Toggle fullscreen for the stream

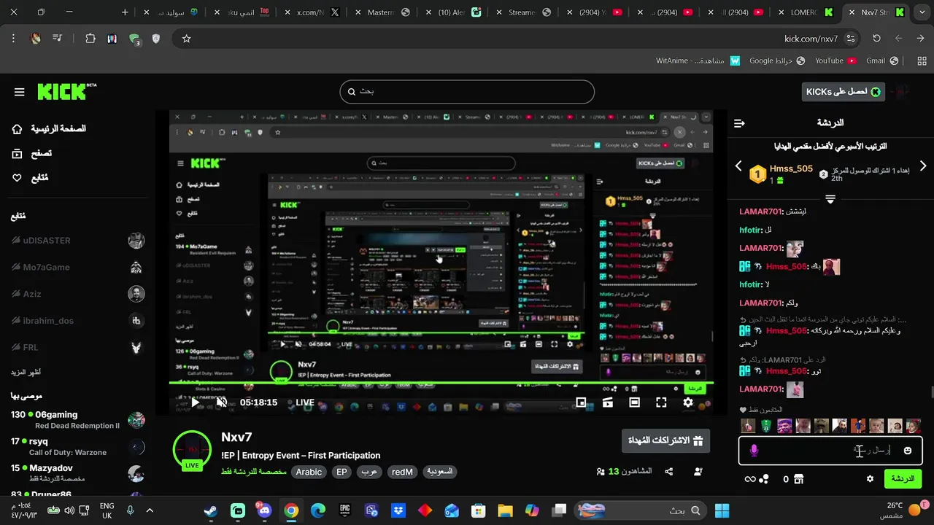click(661, 402)
